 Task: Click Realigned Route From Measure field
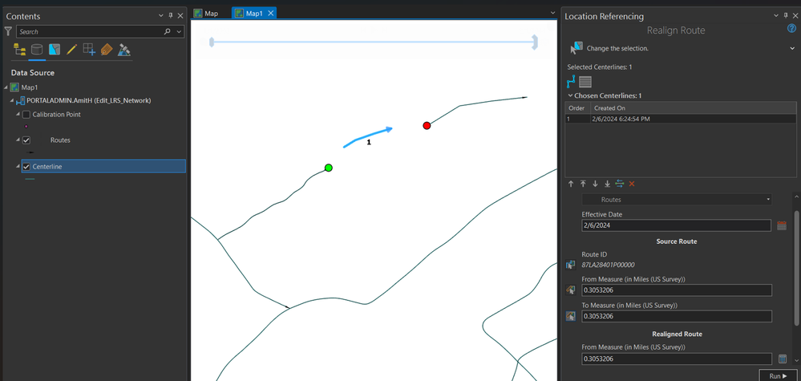[x=677, y=359]
